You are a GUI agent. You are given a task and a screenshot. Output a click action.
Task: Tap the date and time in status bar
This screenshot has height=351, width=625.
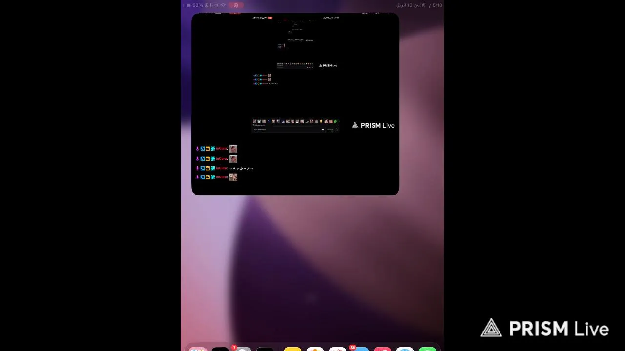pyautogui.click(x=419, y=5)
